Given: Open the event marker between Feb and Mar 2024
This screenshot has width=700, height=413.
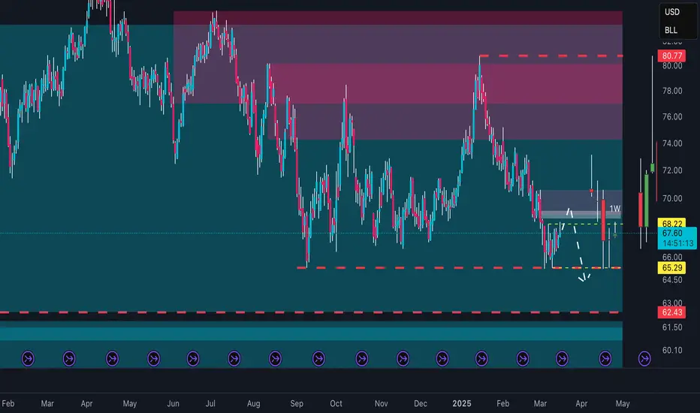Looking at the screenshot, I should [x=28, y=358].
